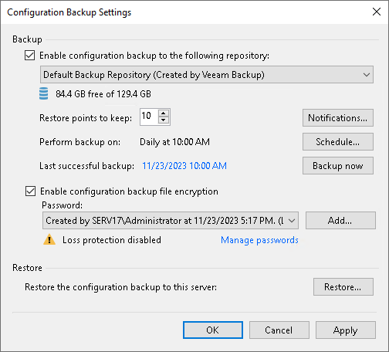Click the '84.4 GB free of 129.4 GB' text
The width and height of the screenshot is (389, 352).
[x=103, y=94]
